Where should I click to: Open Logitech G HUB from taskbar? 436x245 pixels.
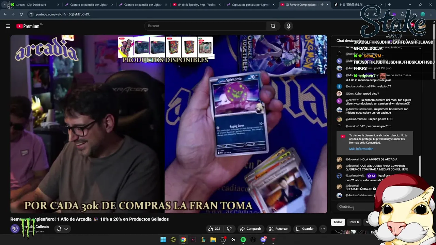tap(233, 240)
